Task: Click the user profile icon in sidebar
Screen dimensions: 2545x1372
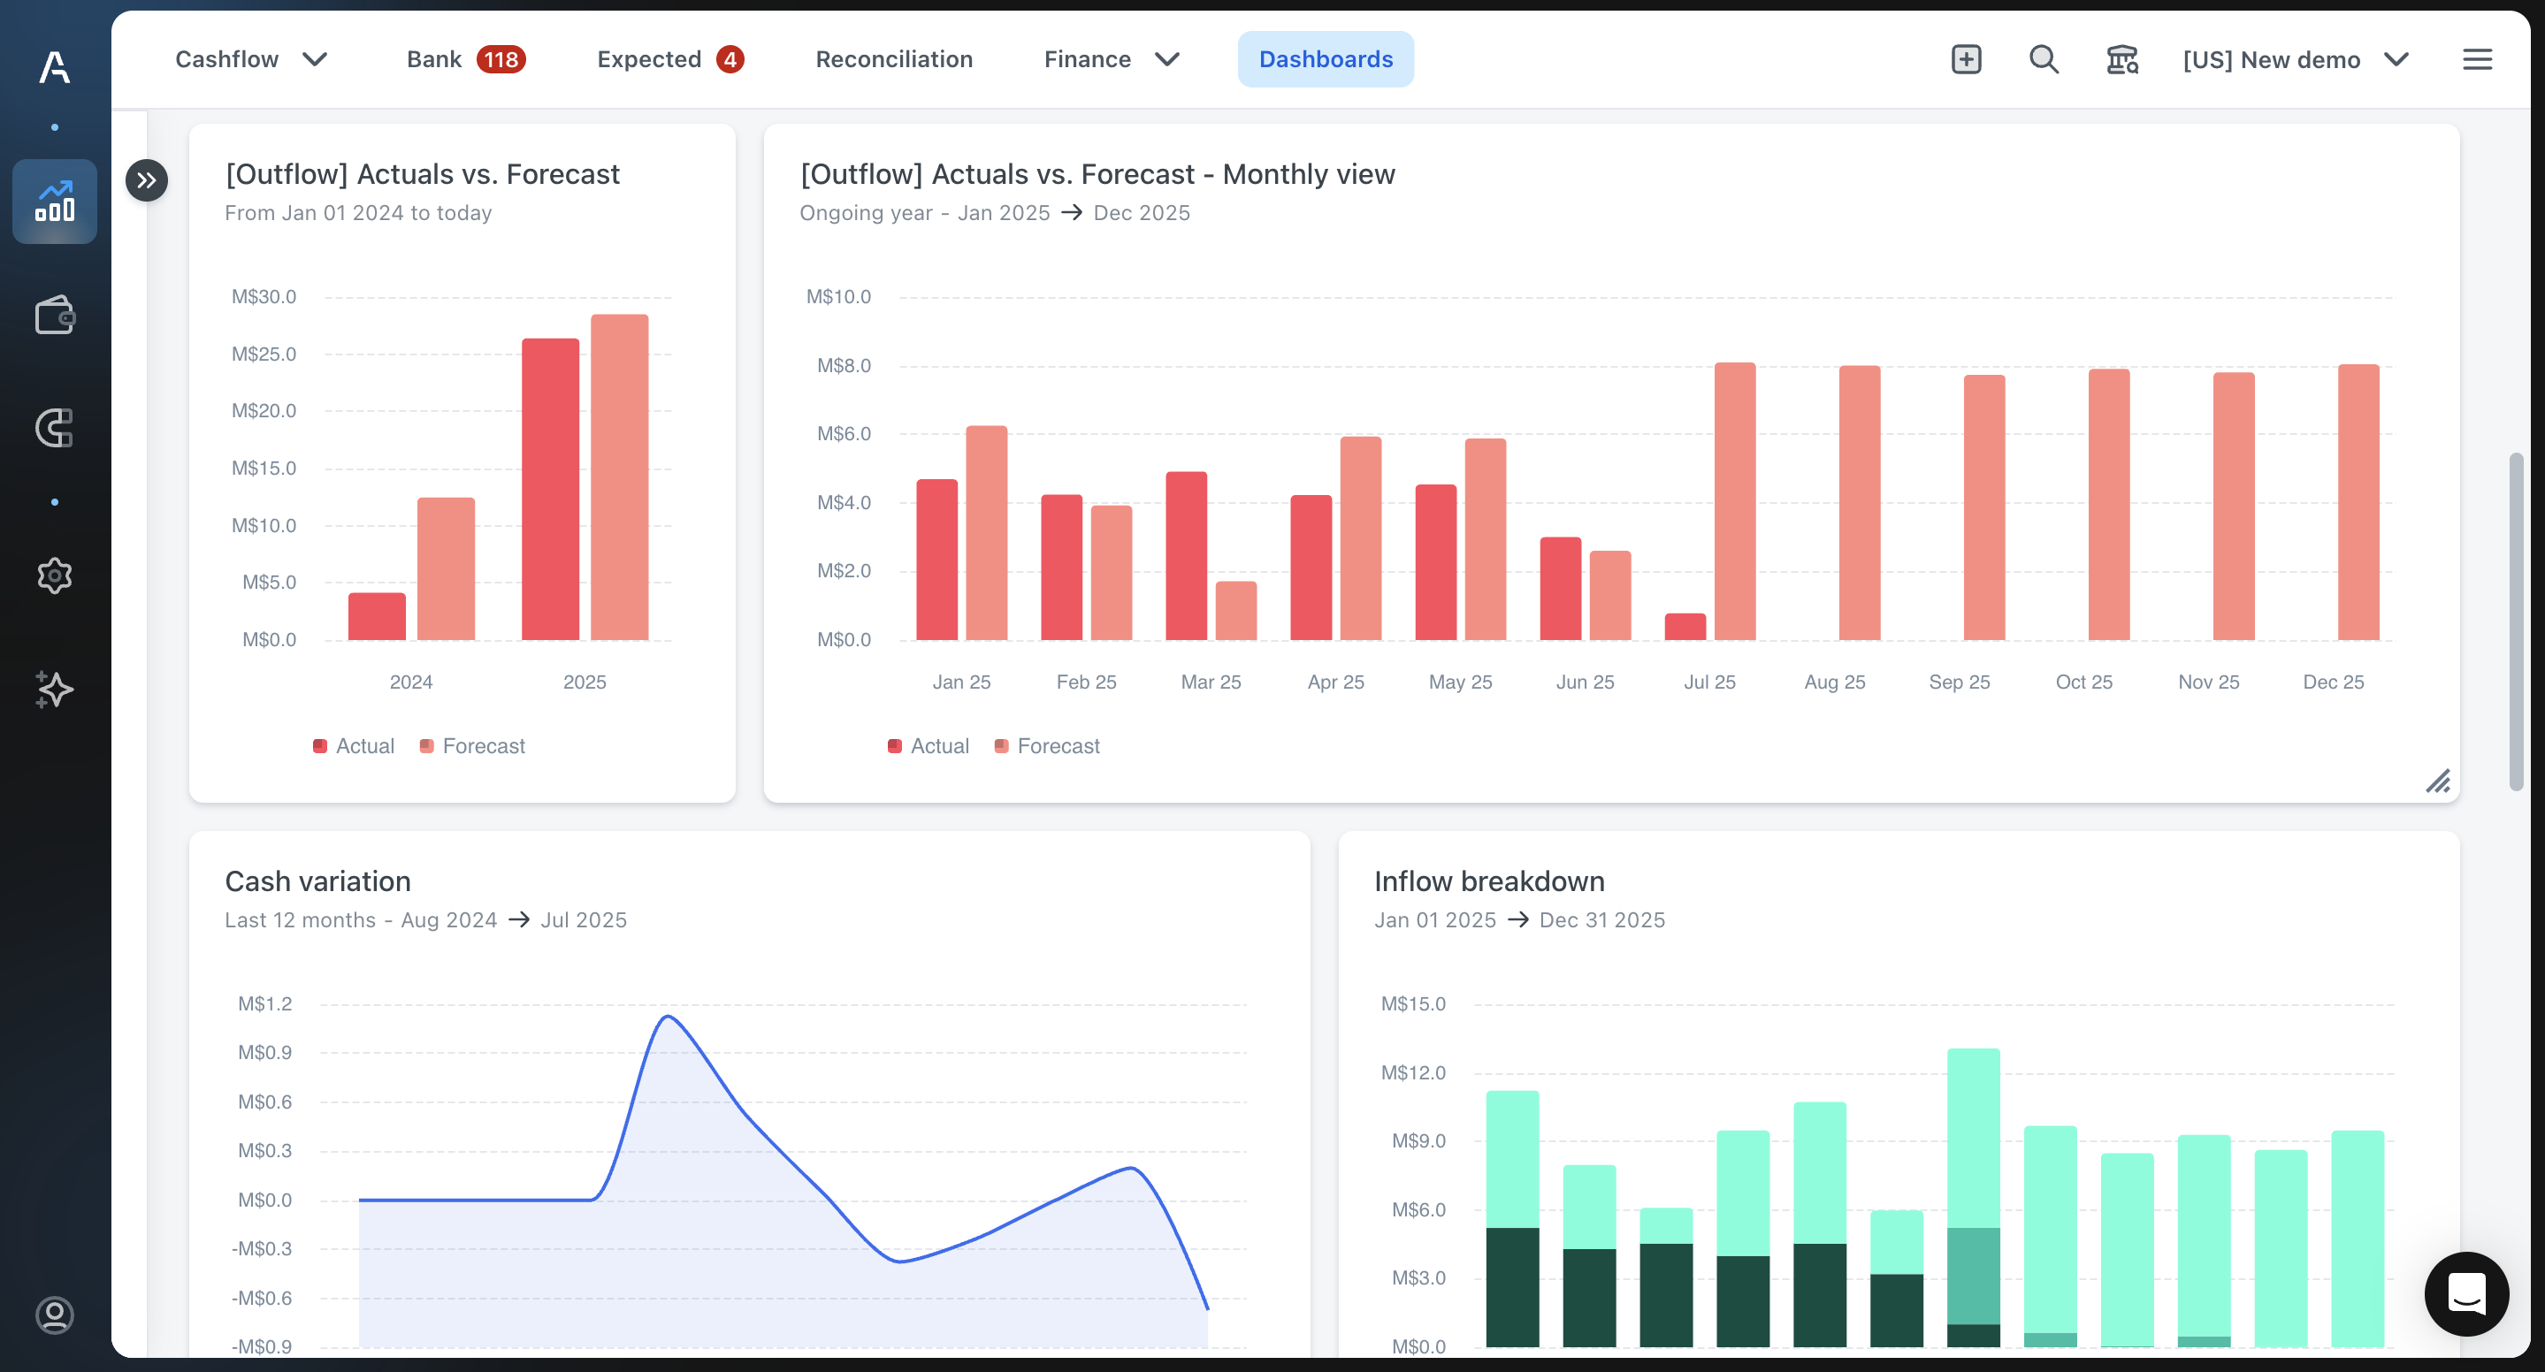Action: pos(54,1315)
